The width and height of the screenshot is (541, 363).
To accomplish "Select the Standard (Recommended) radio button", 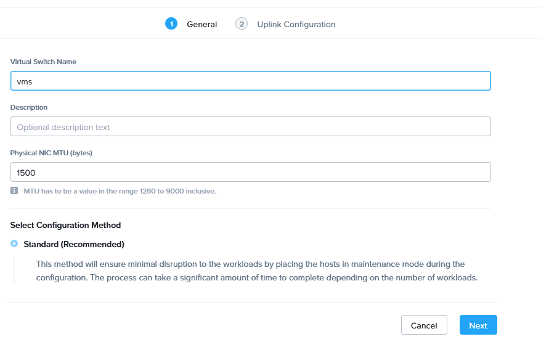I will [14, 244].
